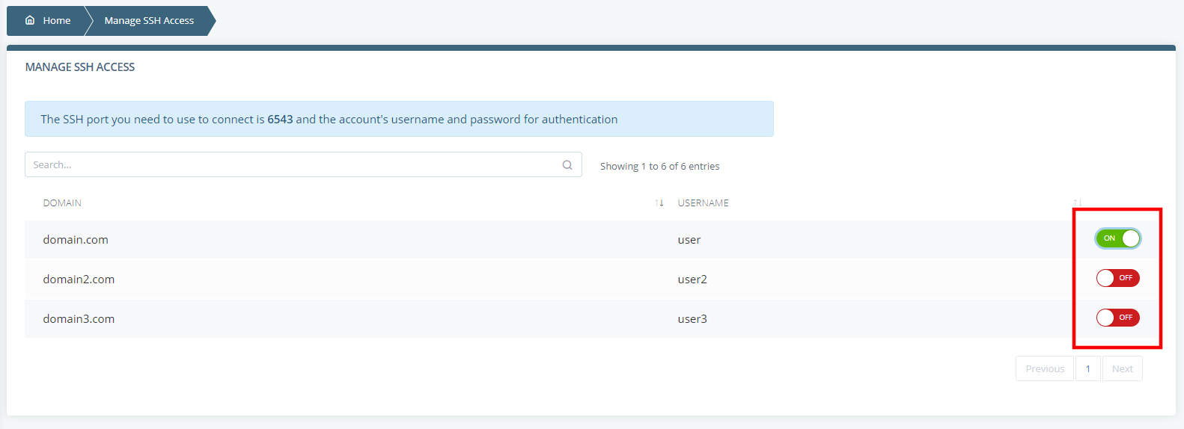This screenshot has width=1184, height=429.
Task: Open the Home breadcrumb
Action: [48, 20]
